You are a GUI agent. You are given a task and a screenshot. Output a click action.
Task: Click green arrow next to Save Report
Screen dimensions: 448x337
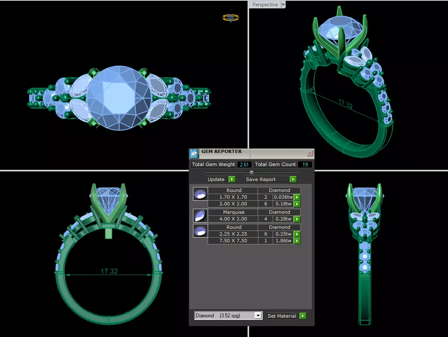coord(293,179)
